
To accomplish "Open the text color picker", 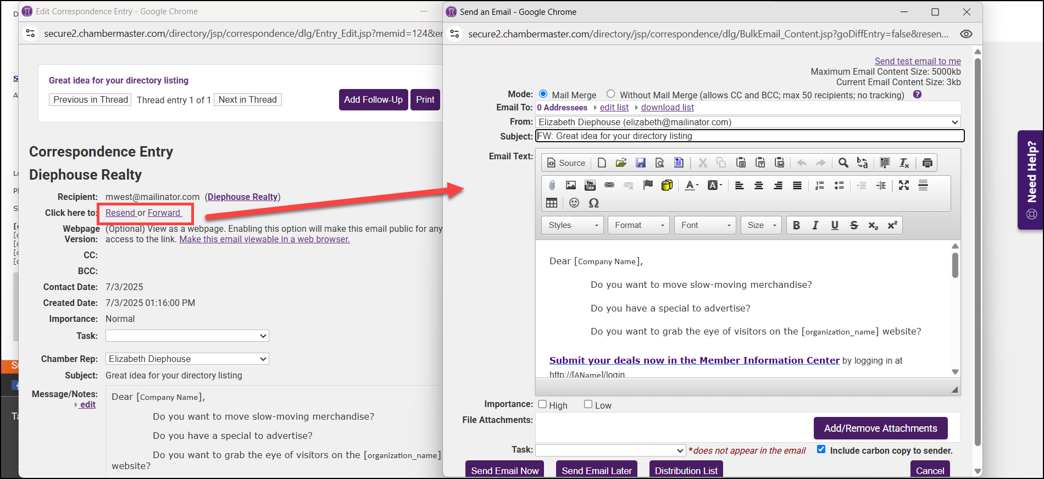I will (691, 186).
